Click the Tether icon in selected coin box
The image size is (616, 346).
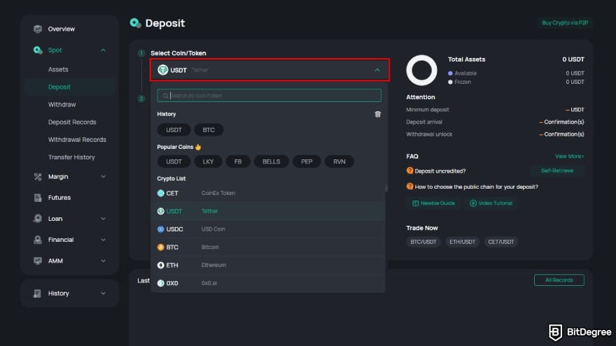click(162, 70)
